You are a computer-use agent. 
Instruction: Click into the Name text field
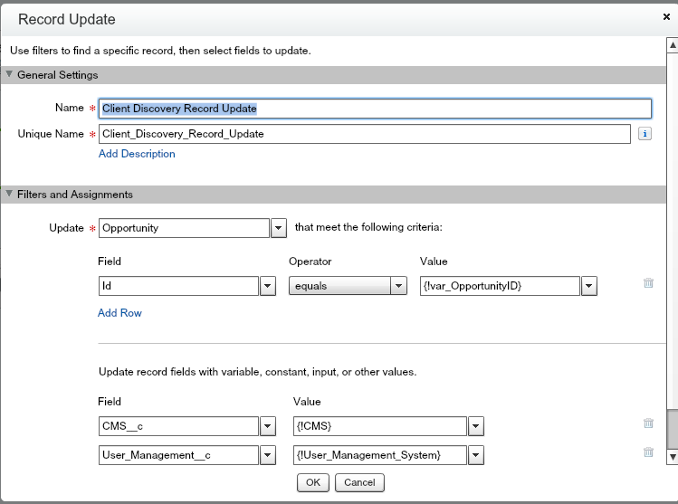coord(375,109)
